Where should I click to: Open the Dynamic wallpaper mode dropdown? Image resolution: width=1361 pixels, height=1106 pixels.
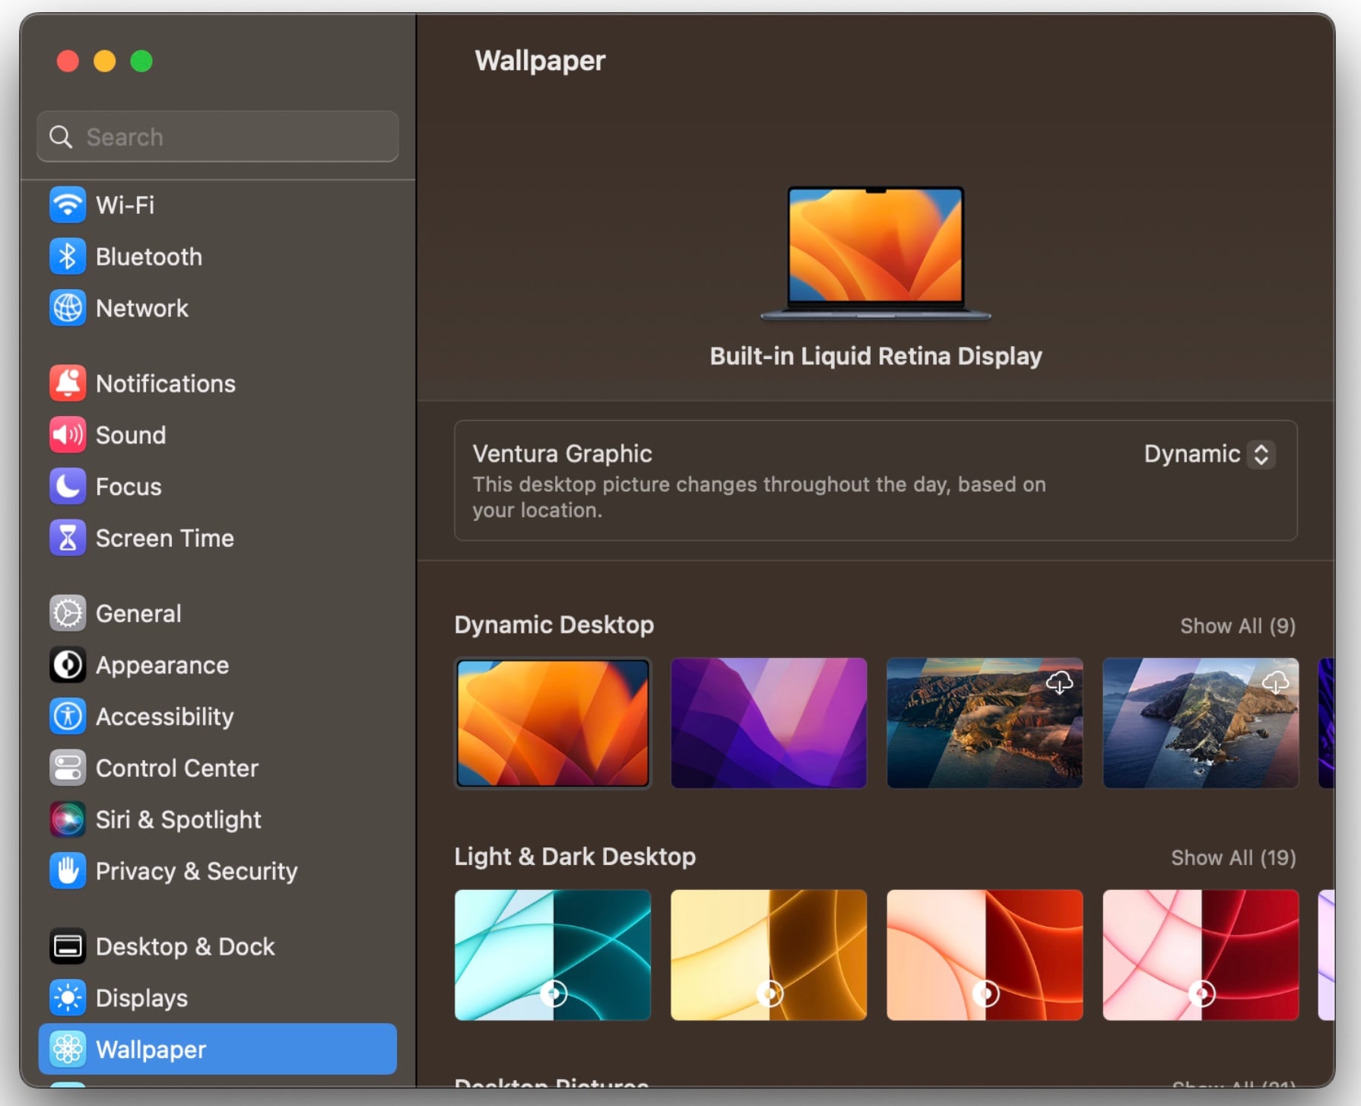pos(1210,454)
